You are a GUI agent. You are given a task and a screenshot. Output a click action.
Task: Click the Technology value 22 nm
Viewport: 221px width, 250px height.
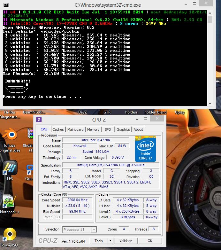[71, 157]
